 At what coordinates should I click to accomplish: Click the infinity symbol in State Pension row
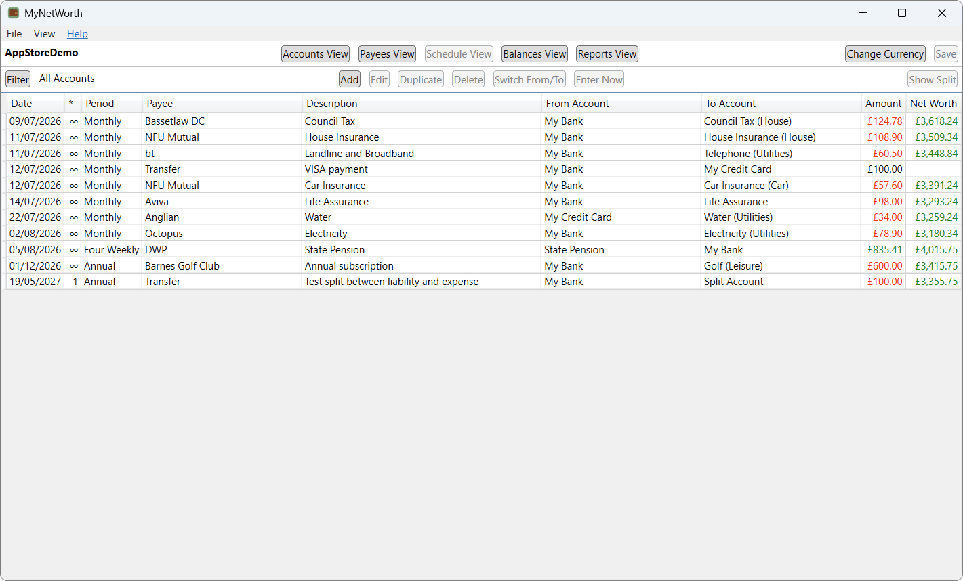74,251
